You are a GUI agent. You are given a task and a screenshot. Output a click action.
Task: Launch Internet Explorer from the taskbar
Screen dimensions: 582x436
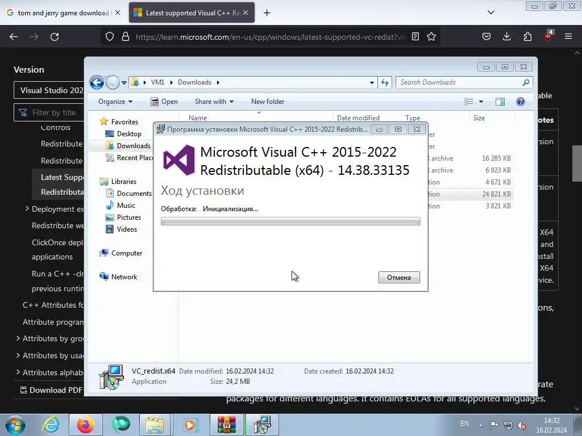51,425
